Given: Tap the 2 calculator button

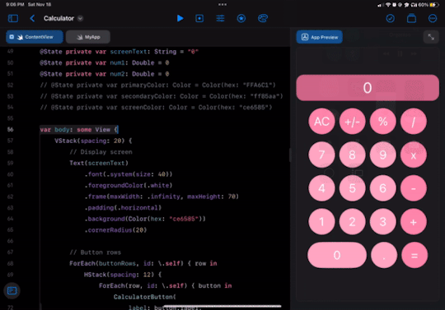Looking at the screenshot, I should coord(352,222).
